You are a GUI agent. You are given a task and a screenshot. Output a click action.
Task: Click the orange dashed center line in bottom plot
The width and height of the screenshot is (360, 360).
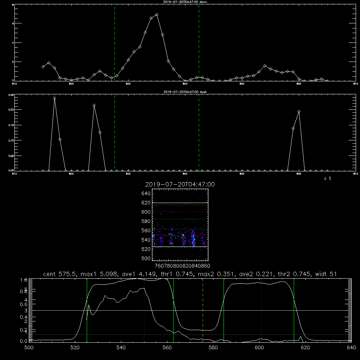pyautogui.click(x=203, y=310)
